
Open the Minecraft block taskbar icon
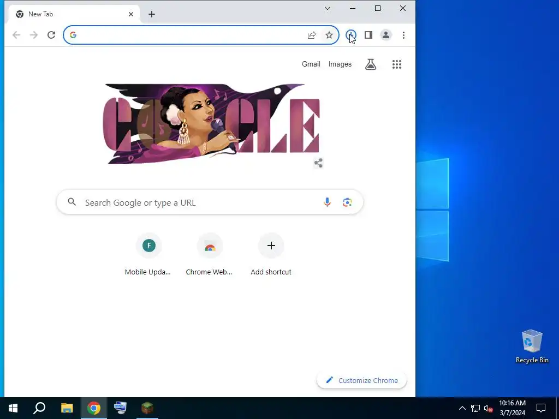[x=147, y=408]
